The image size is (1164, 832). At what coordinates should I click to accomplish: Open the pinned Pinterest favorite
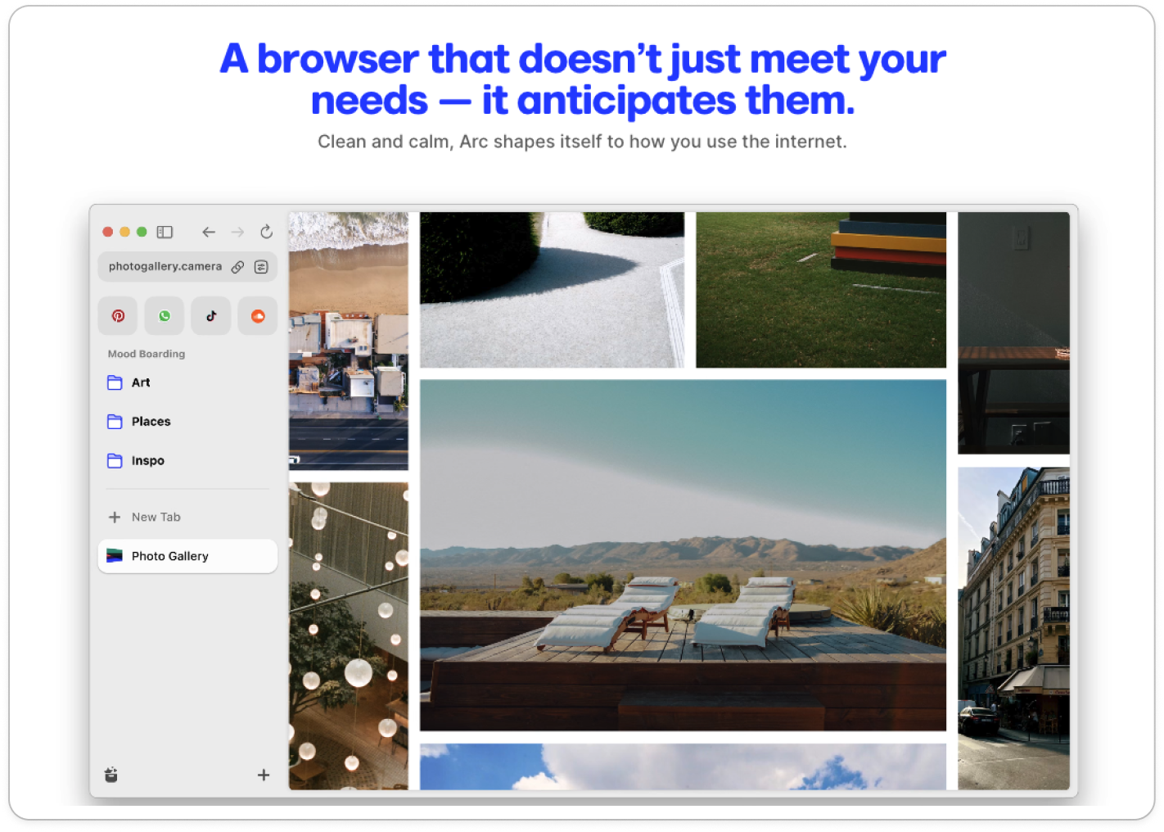pyautogui.click(x=118, y=316)
